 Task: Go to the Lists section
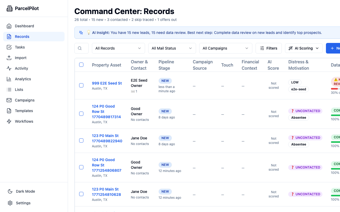[18, 90]
